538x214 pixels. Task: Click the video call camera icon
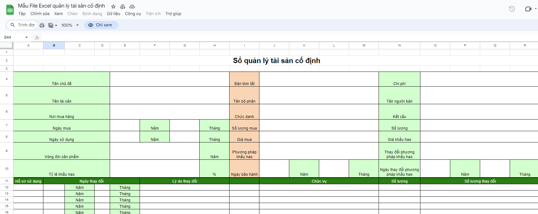click(x=528, y=9)
